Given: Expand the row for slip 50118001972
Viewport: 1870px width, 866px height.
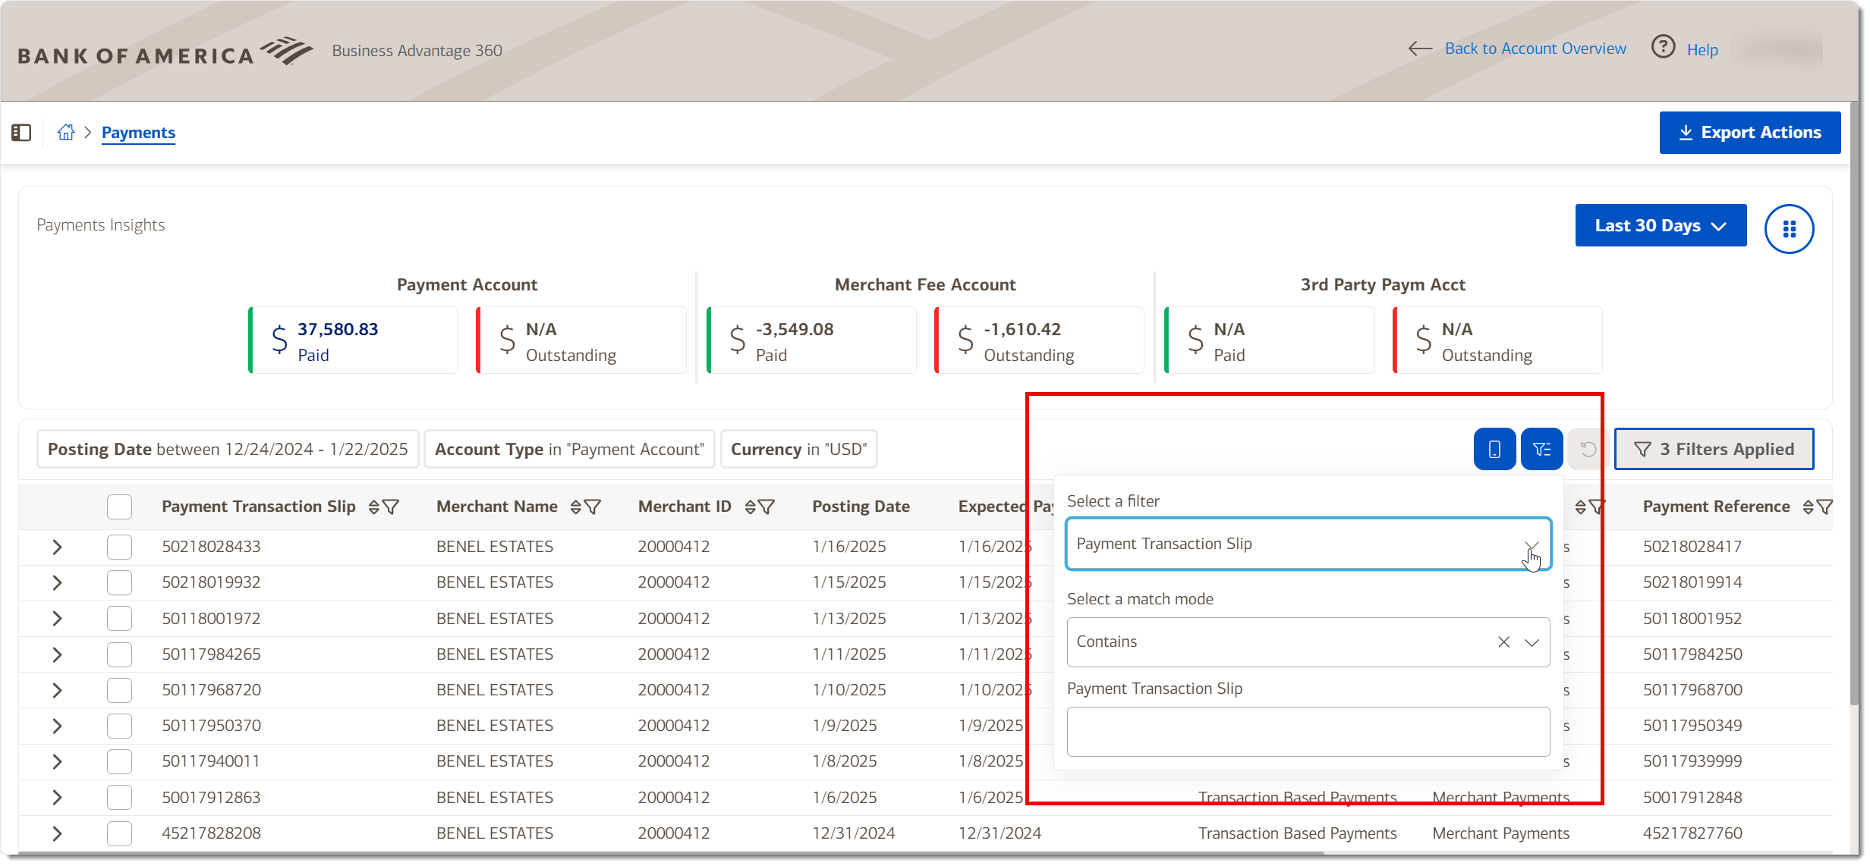Looking at the screenshot, I should tap(57, 618).
